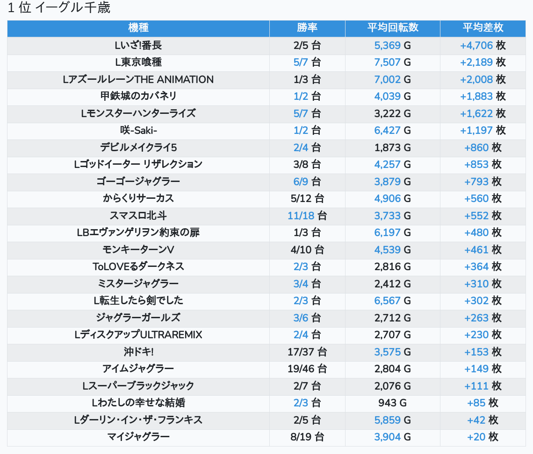Select the L東京喰種 machine name
This screenshot has width=533, height=454.
(x=138, y=63)
